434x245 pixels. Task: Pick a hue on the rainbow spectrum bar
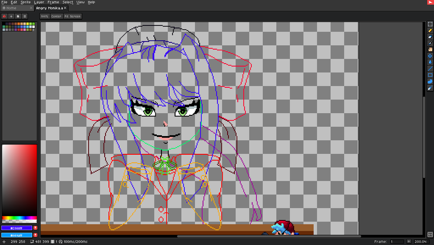[x=19, y=218]
